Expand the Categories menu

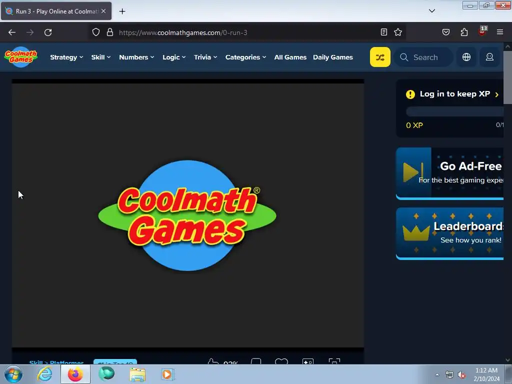tap(245, 57)
